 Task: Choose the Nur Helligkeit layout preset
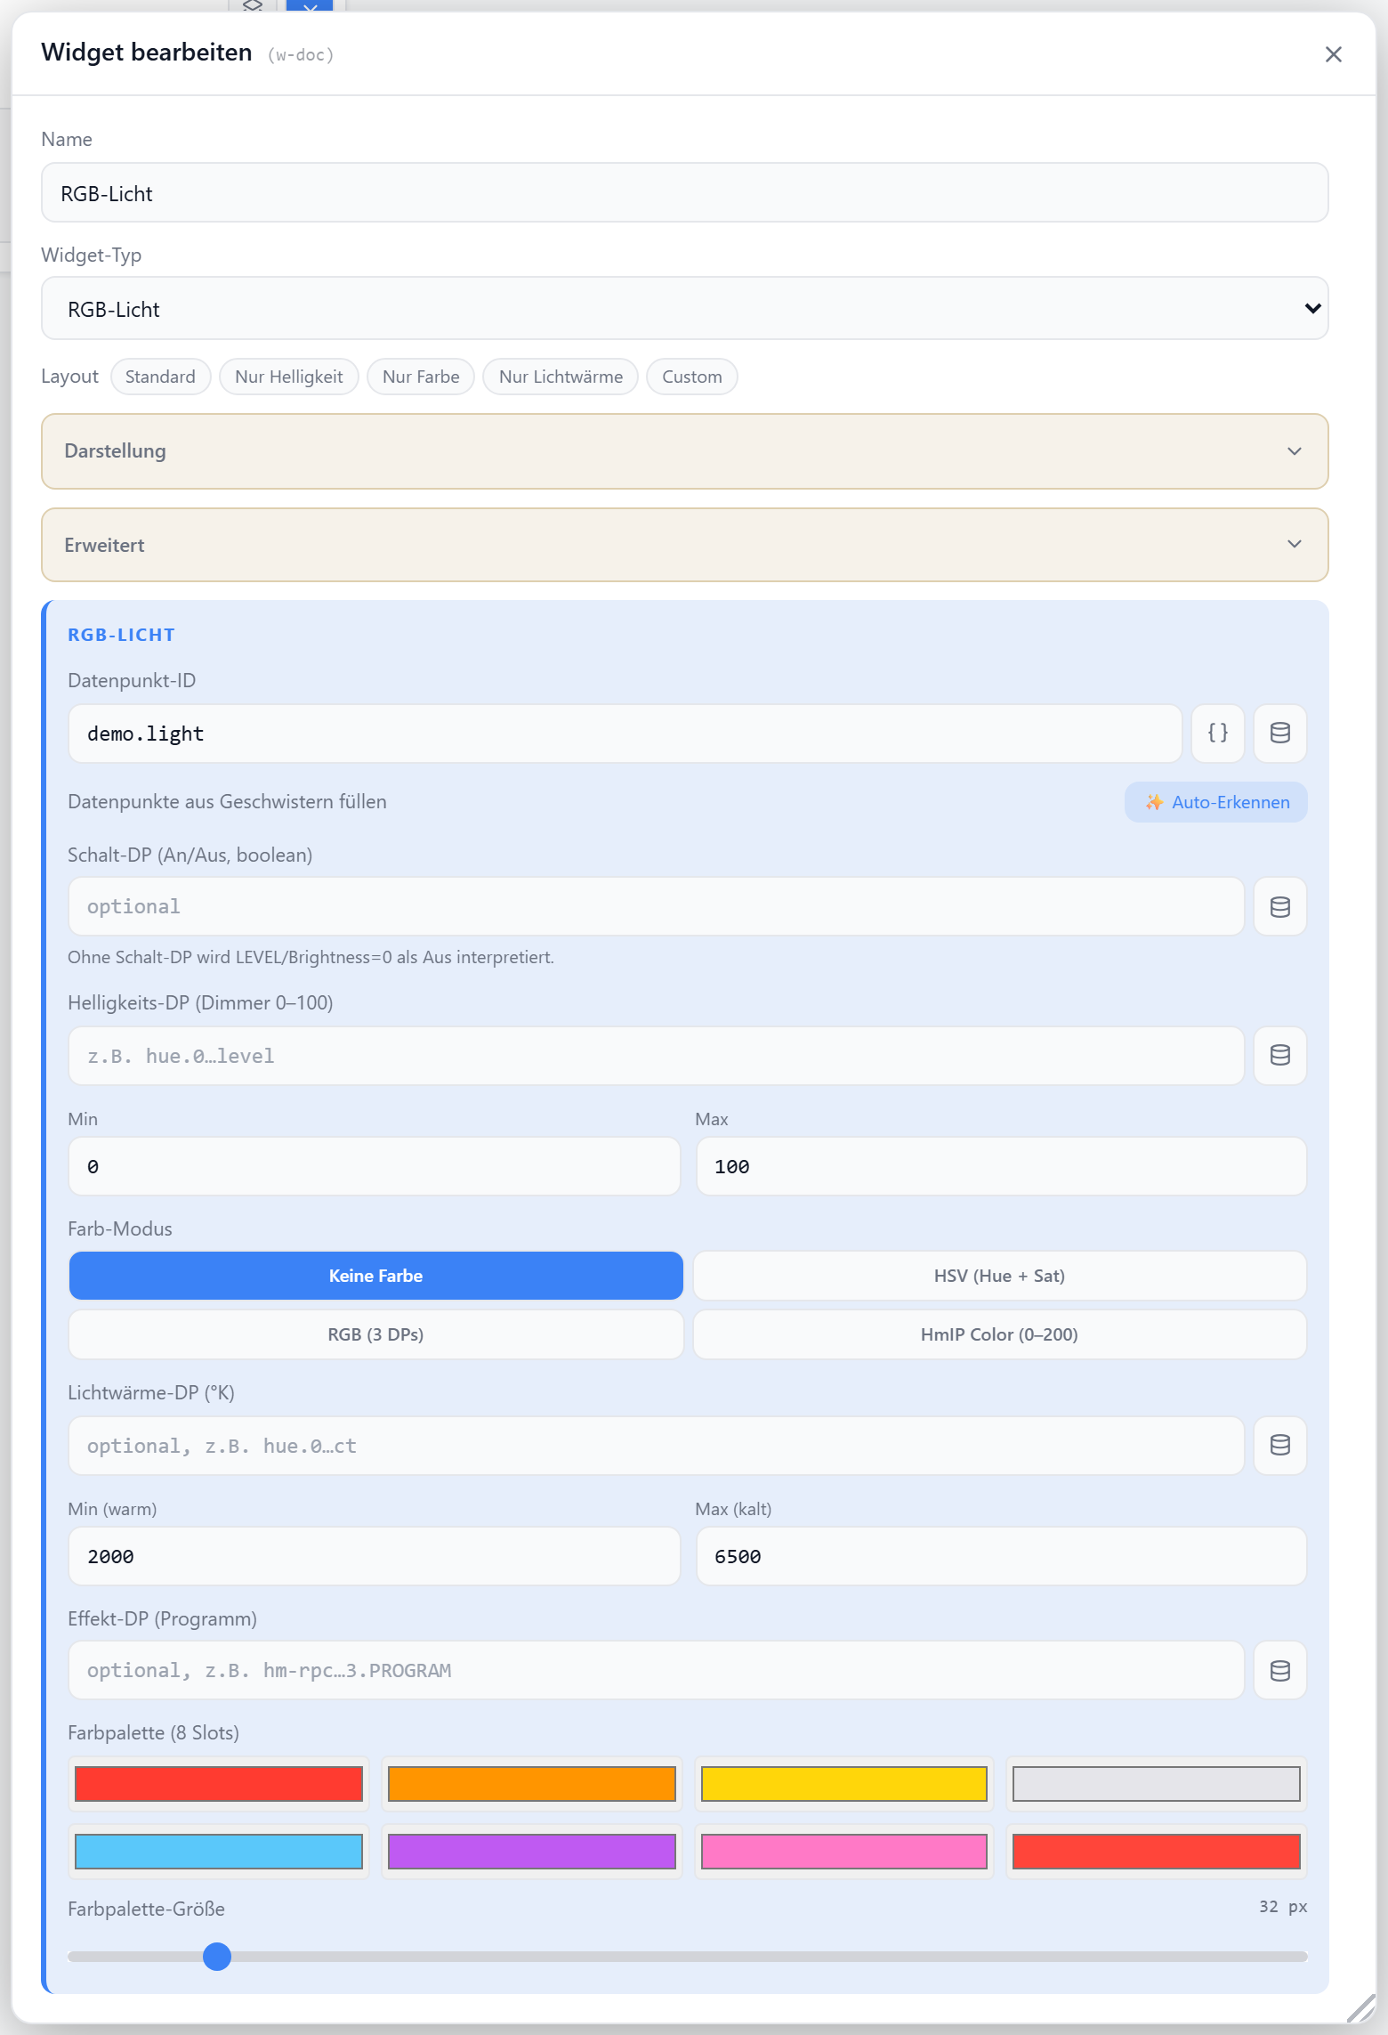(x=289, y=377)
